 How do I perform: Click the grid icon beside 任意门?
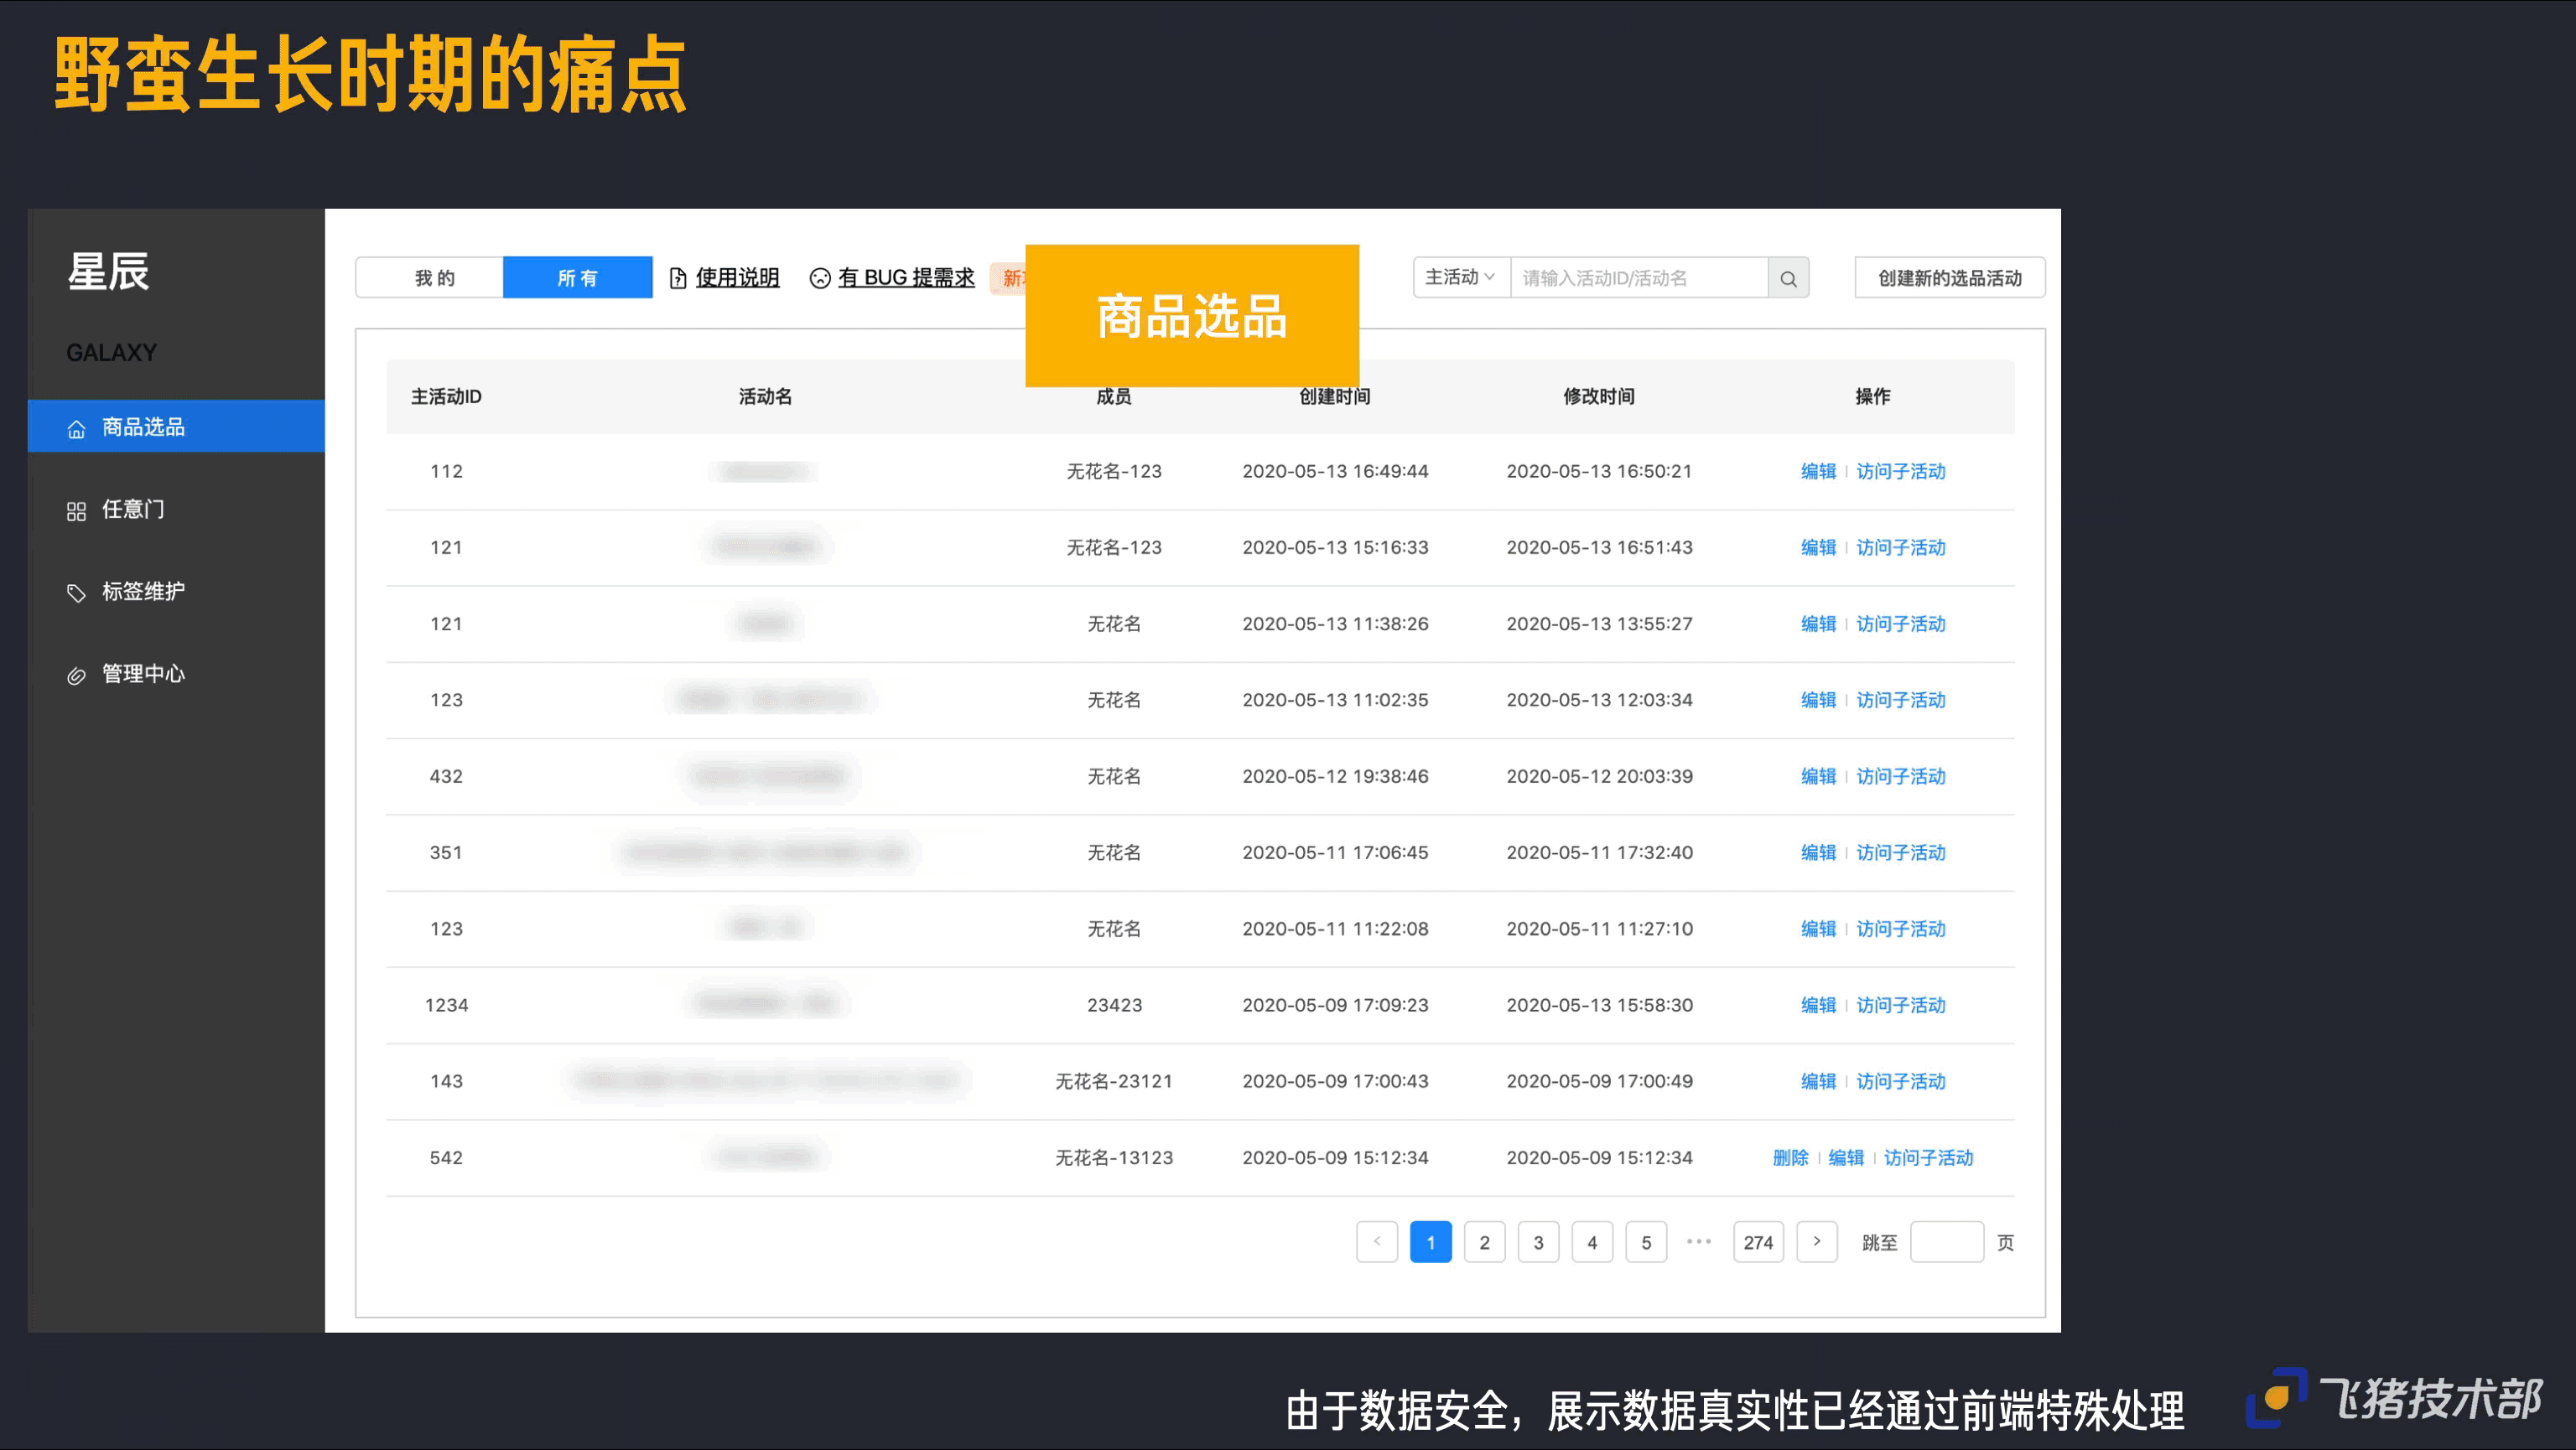pyautogui.click(x=76, y=510)
